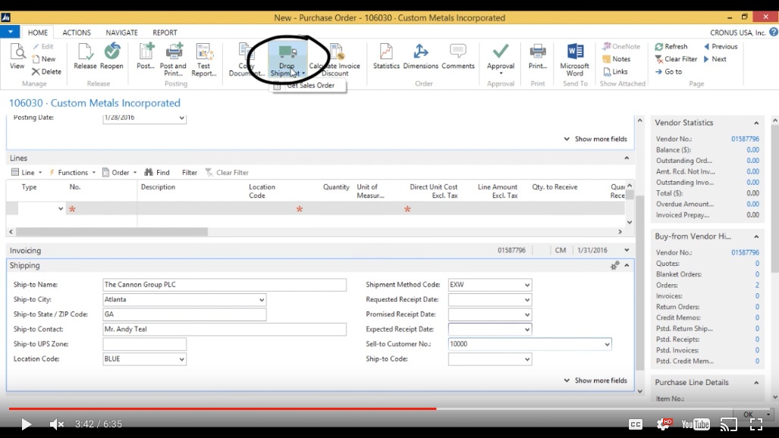
Task: Unmute the video sound
Action: click(x=57, y=424)
